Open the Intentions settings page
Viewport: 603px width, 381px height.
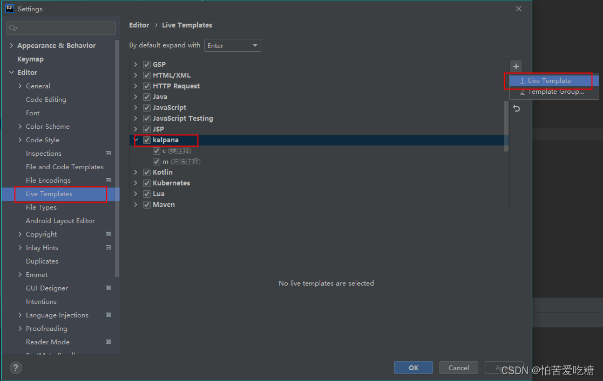click(41, 301)
